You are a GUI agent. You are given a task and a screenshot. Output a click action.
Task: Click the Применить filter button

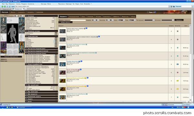pos(179,20)
